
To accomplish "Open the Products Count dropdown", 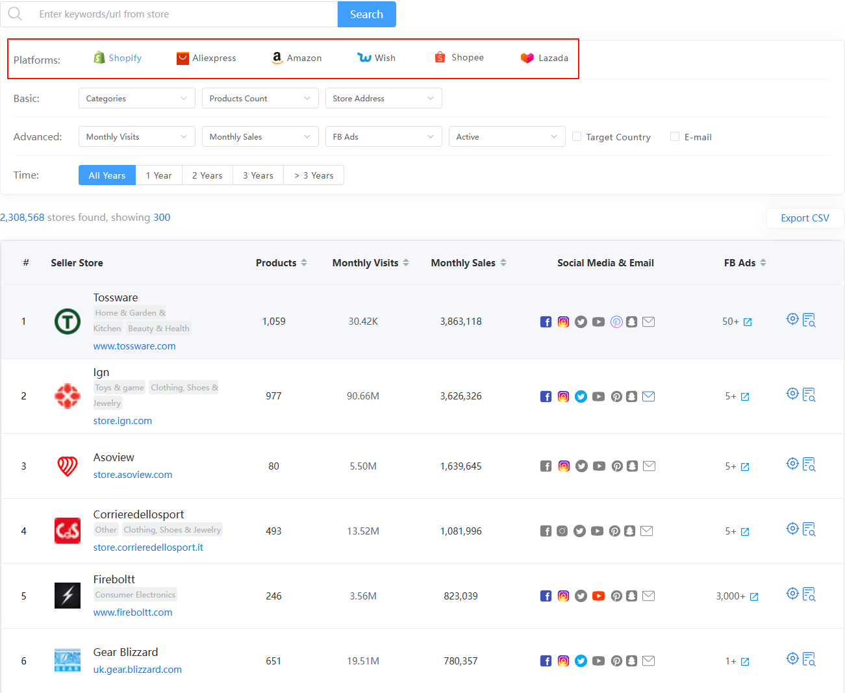I will pos(260,98).
